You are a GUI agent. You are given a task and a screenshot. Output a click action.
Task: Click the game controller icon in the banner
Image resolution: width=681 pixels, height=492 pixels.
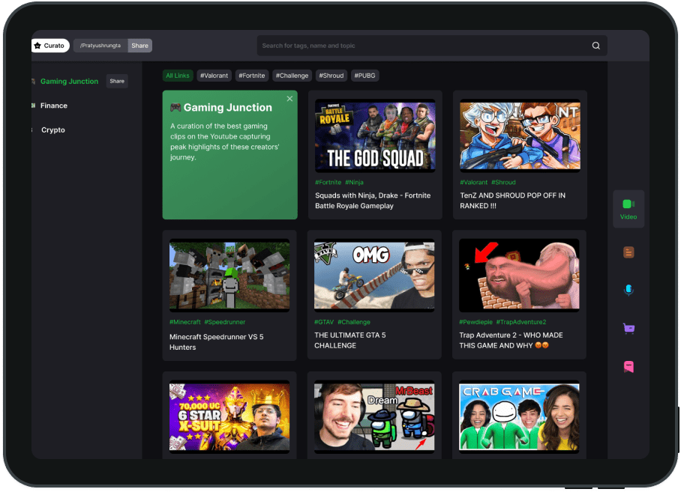tap(175, 108)
